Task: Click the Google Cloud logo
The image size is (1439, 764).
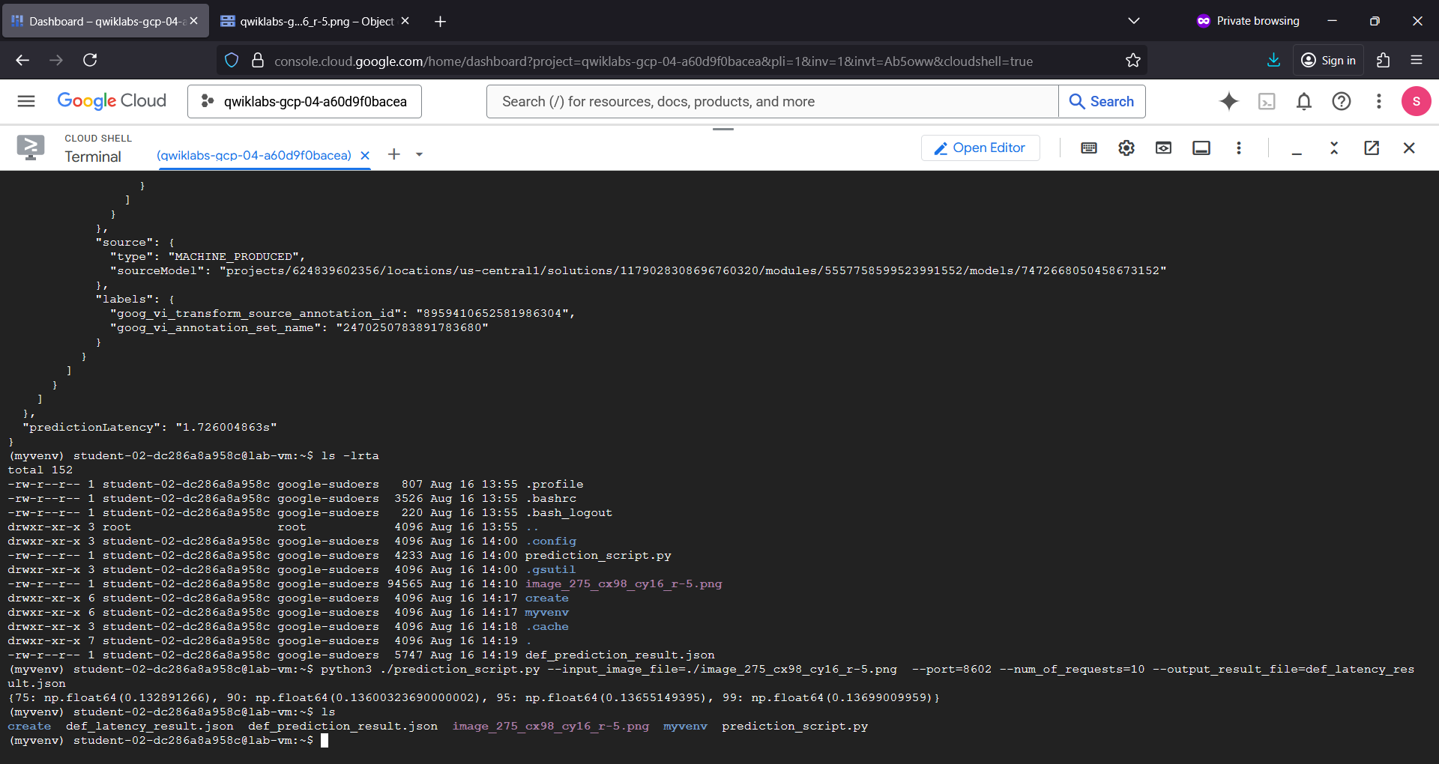Action: point(112,101)
